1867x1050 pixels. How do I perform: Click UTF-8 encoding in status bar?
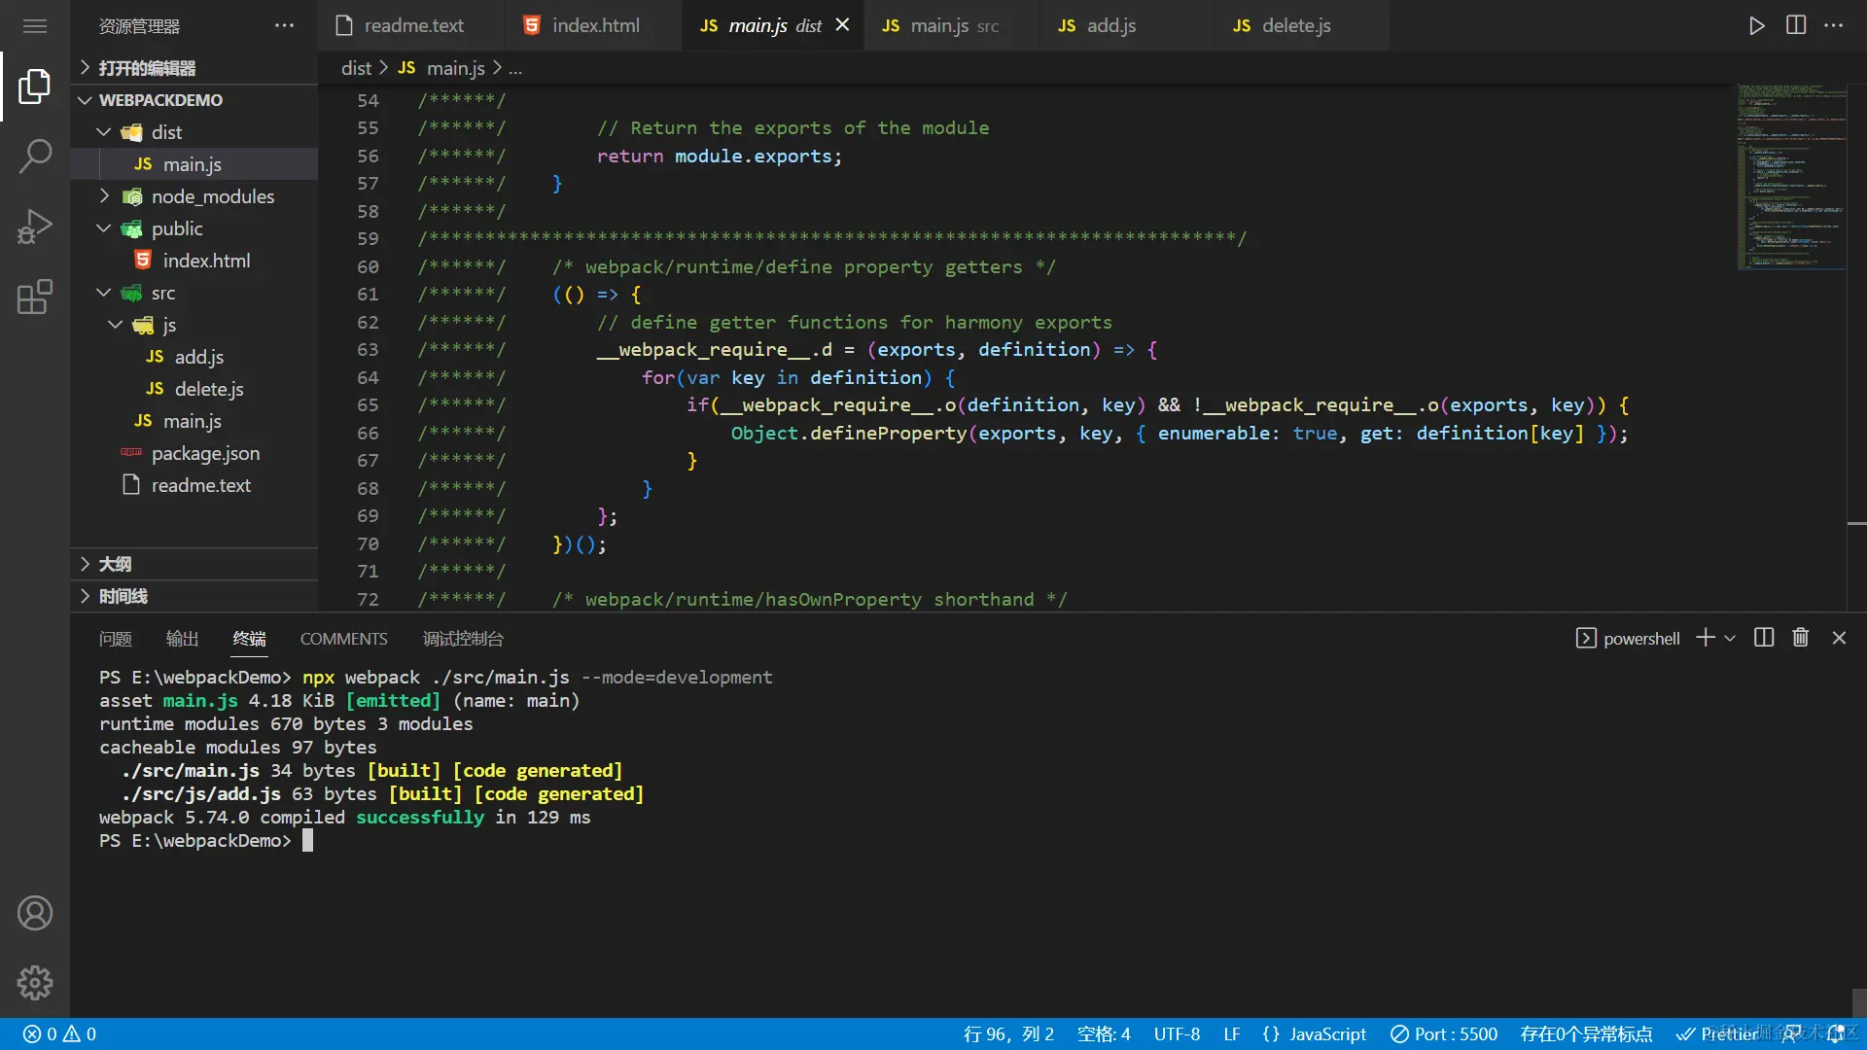pyautogui.click(x=1177, y=1033)
